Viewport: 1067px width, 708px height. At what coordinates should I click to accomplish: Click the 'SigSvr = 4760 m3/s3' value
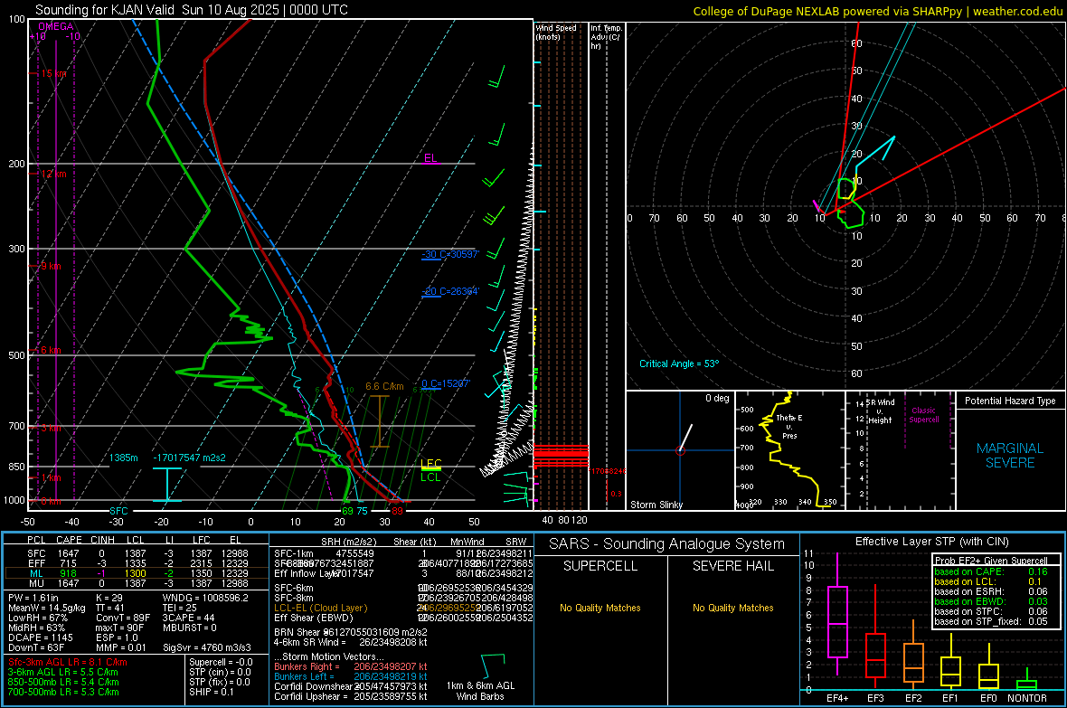(206, 647)
